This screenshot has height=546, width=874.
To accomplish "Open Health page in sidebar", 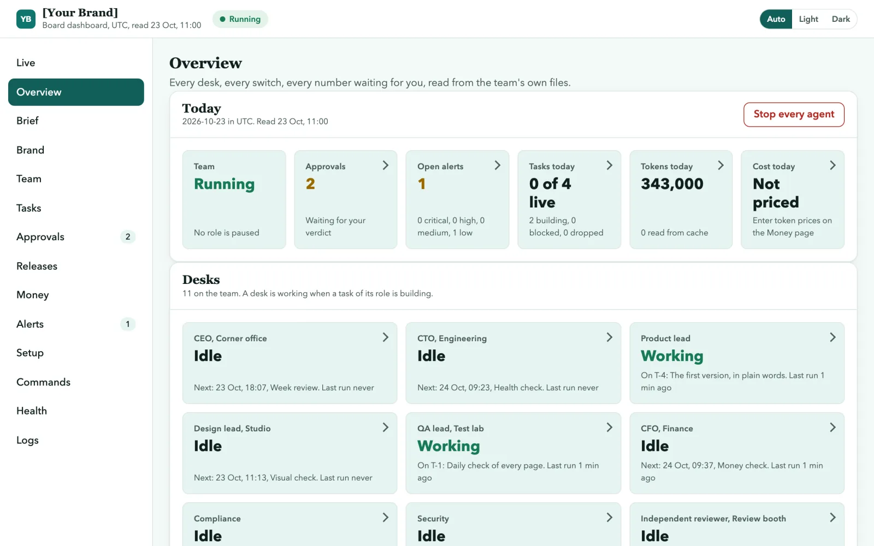I will click(76, 411).
